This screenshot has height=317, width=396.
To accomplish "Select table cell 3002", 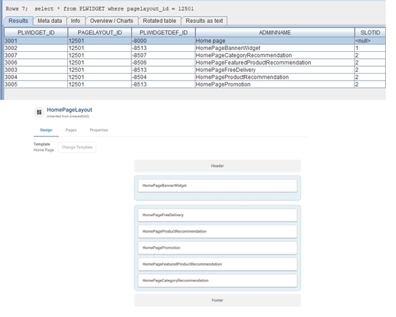I will coord(36,48).
